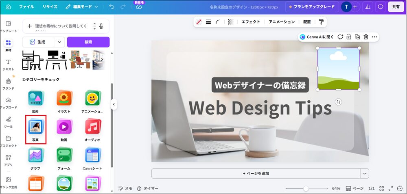Open the リサイズ menu

(x=50, y=7)
